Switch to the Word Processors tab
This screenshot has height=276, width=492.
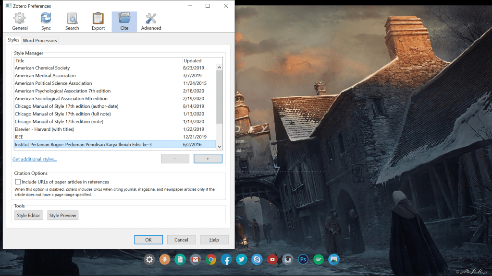click(x=40, y=41)
